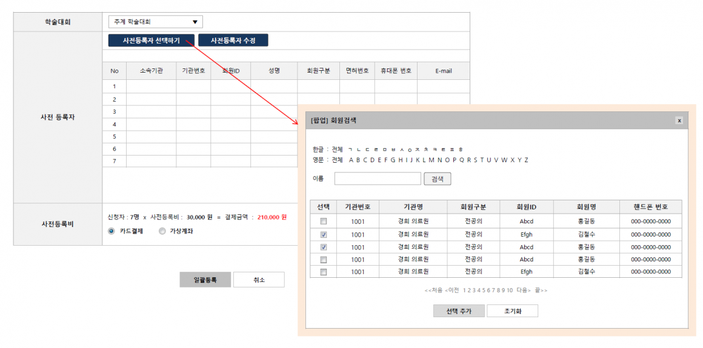Close the 회원검색 popup with x
The width and height of the screenshot is (703, 348).
click(x=679, y=120)
